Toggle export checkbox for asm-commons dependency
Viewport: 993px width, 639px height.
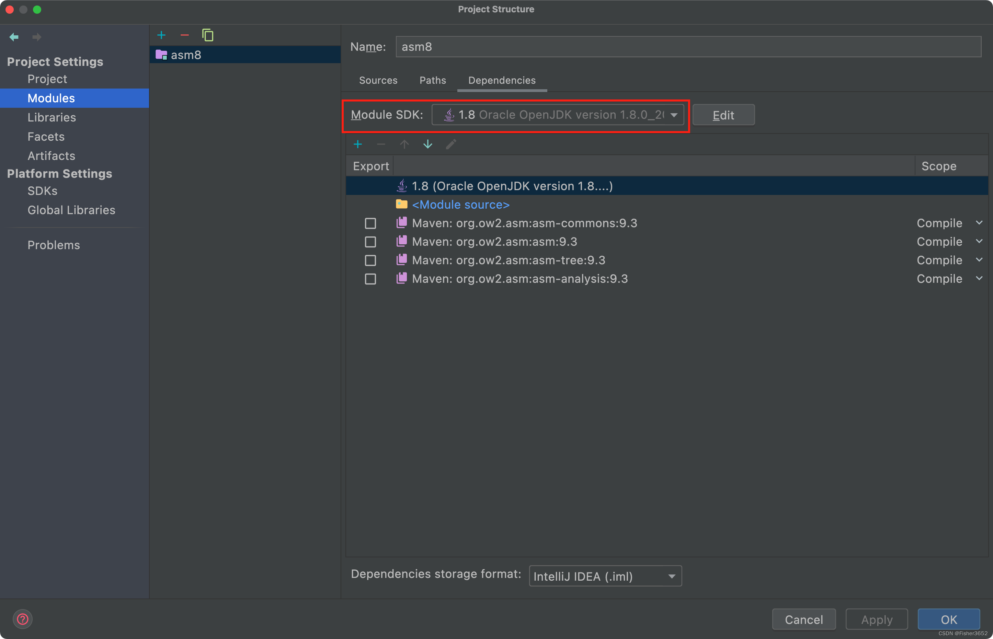coord(370,223)
